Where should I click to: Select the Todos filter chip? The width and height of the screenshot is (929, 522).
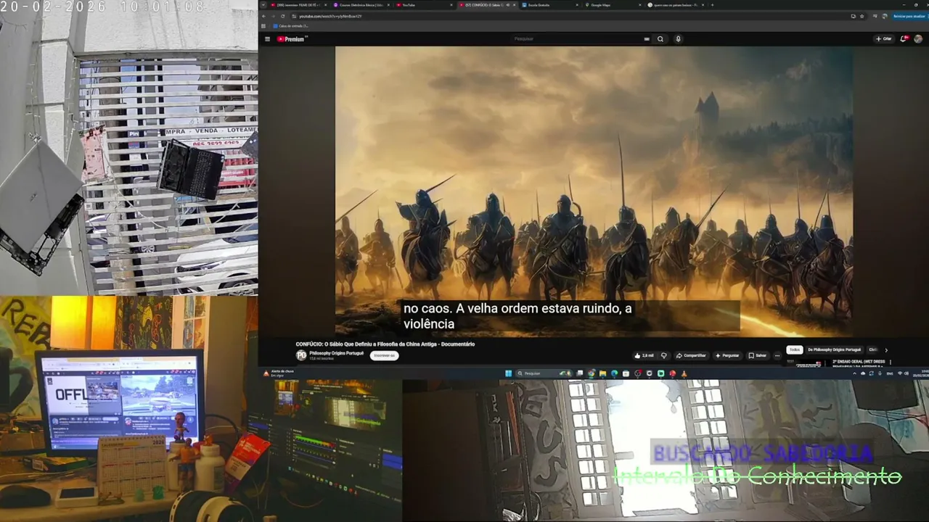point(795,349)
